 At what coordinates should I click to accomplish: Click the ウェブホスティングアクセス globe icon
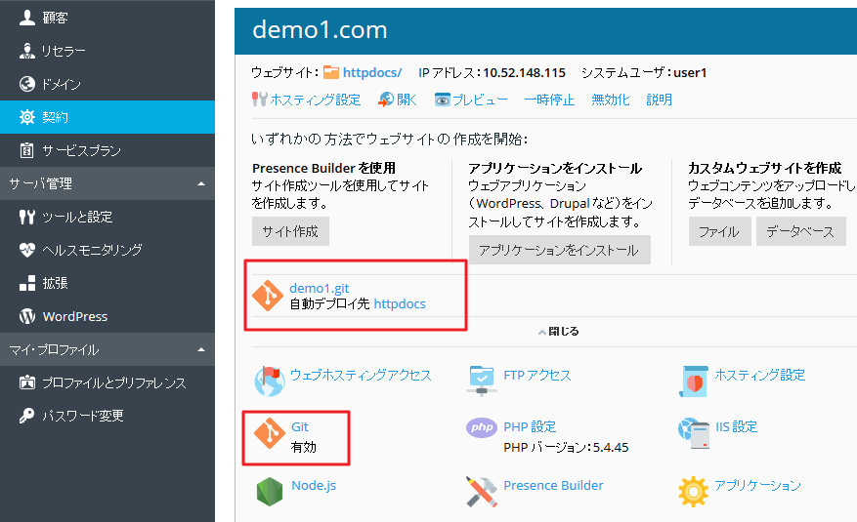tap(269, 379)
